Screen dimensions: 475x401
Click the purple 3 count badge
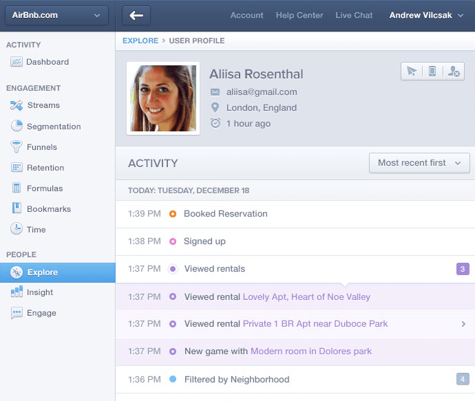[x=463, y=269]
